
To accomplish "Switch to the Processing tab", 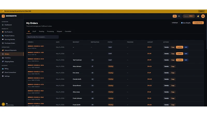I will point(50,31).
